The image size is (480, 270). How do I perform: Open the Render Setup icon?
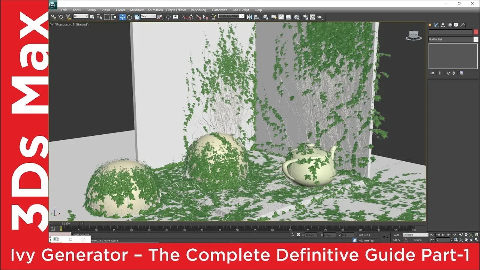[x=306, y=17]
